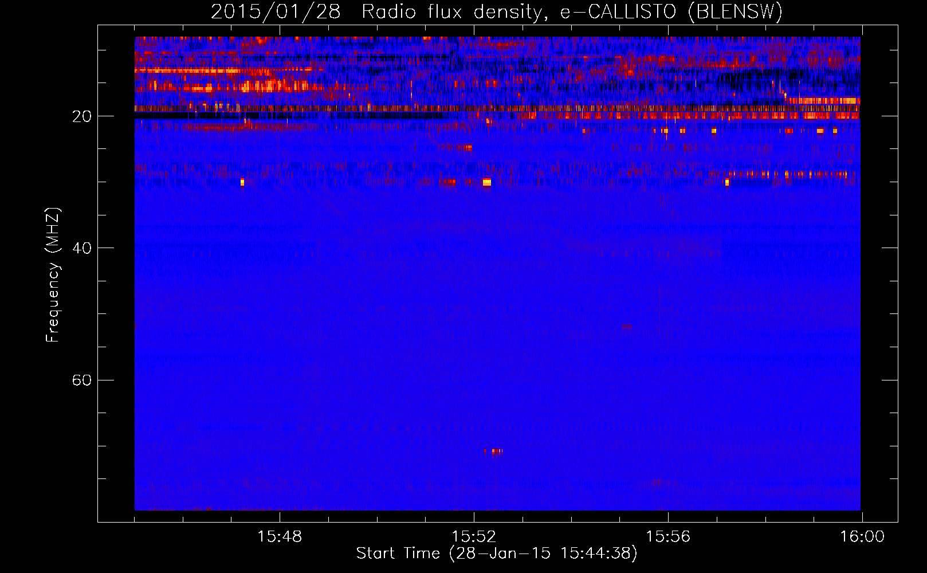This screenshot has height=573, width=927.
Task: Click the small red feature near 70 MHz
Action: click(x=494, y=452)
